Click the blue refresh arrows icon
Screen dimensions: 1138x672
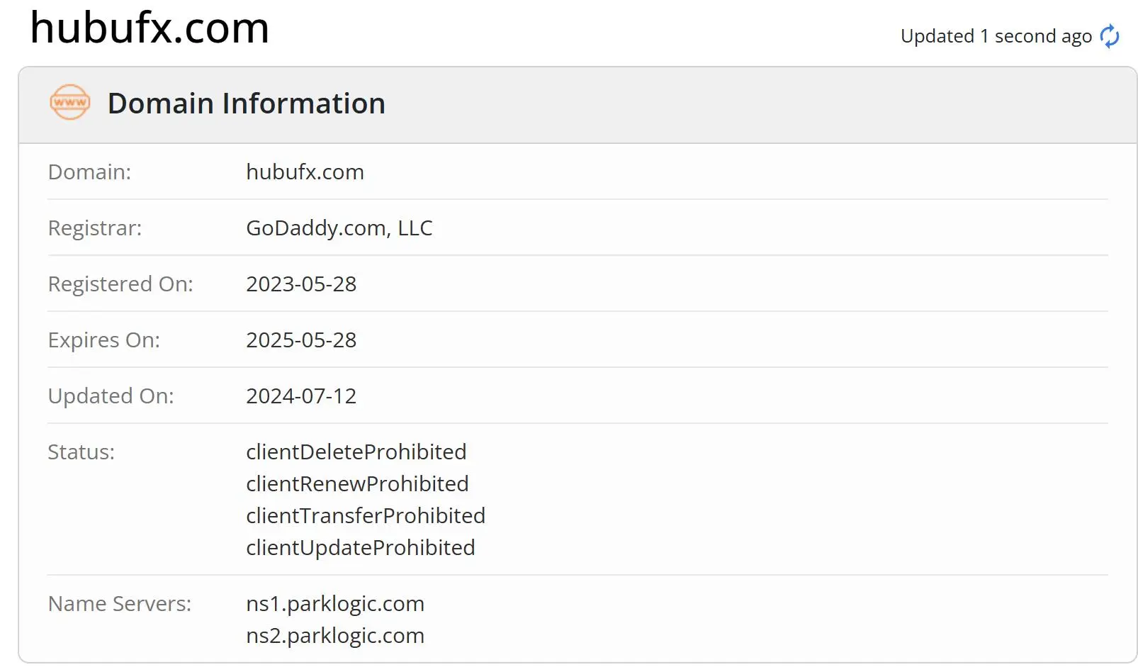click(1110, 35)
